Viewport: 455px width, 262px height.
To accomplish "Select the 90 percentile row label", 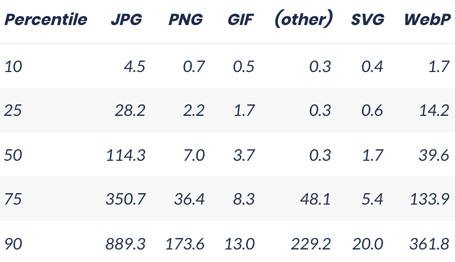I will (13, 244).
